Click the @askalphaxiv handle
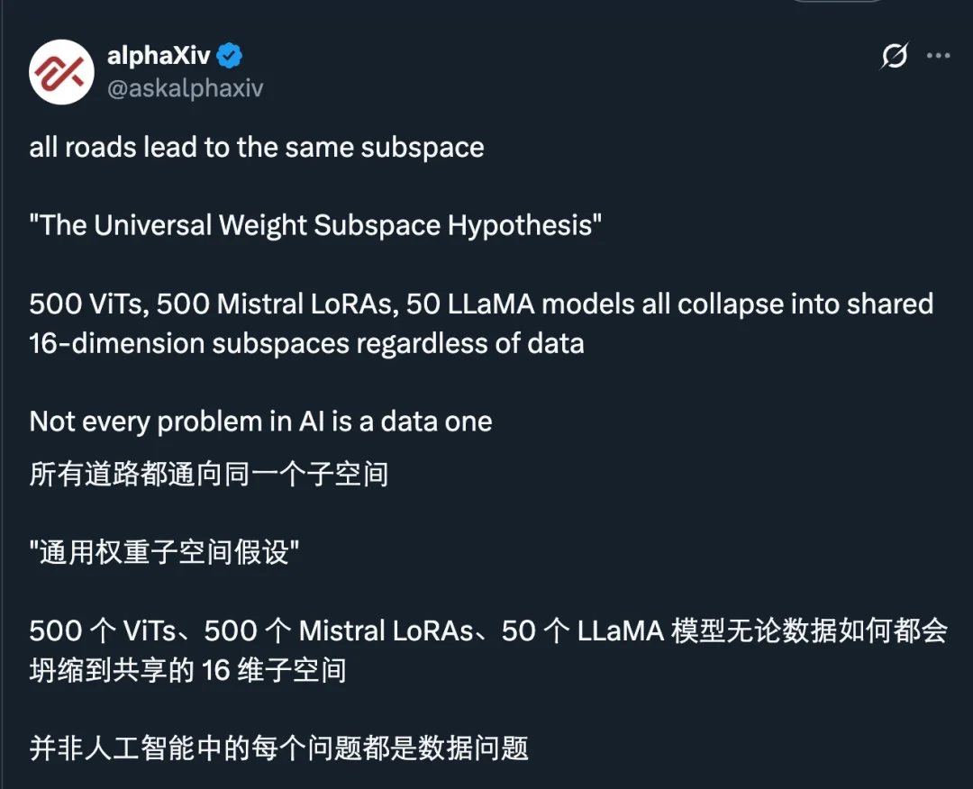Viewport: 973px width, 789px height. point(185,88)
